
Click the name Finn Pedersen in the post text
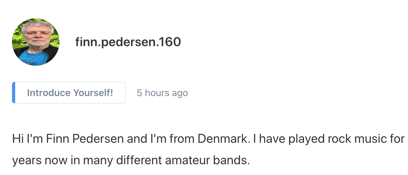85,139
